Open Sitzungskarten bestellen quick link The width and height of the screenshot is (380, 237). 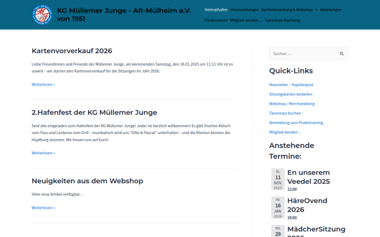click(x=291, y=94)
